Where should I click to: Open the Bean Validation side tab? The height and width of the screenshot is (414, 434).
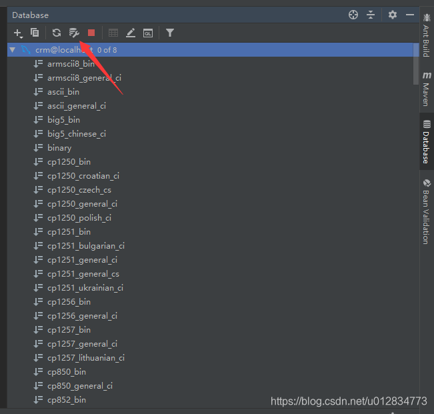pos(427,212)
